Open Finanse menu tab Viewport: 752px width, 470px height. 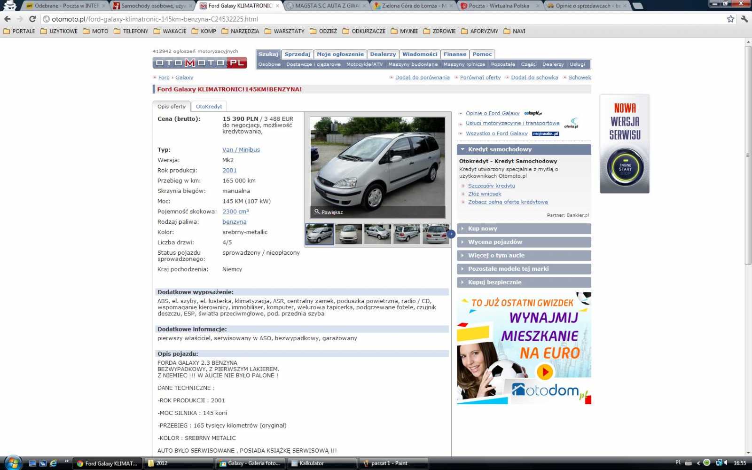point(455,54)
